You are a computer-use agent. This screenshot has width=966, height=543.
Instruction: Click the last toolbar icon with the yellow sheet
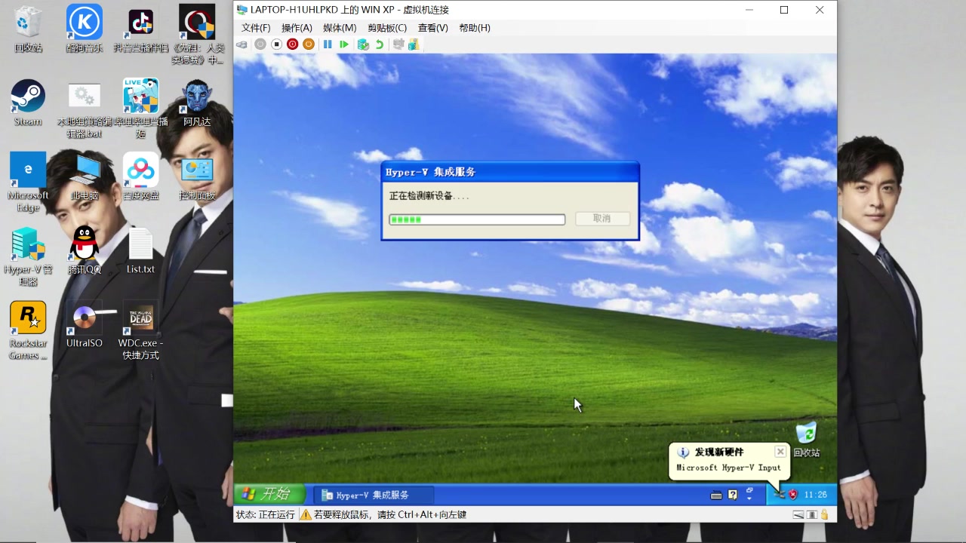point(414,44)
